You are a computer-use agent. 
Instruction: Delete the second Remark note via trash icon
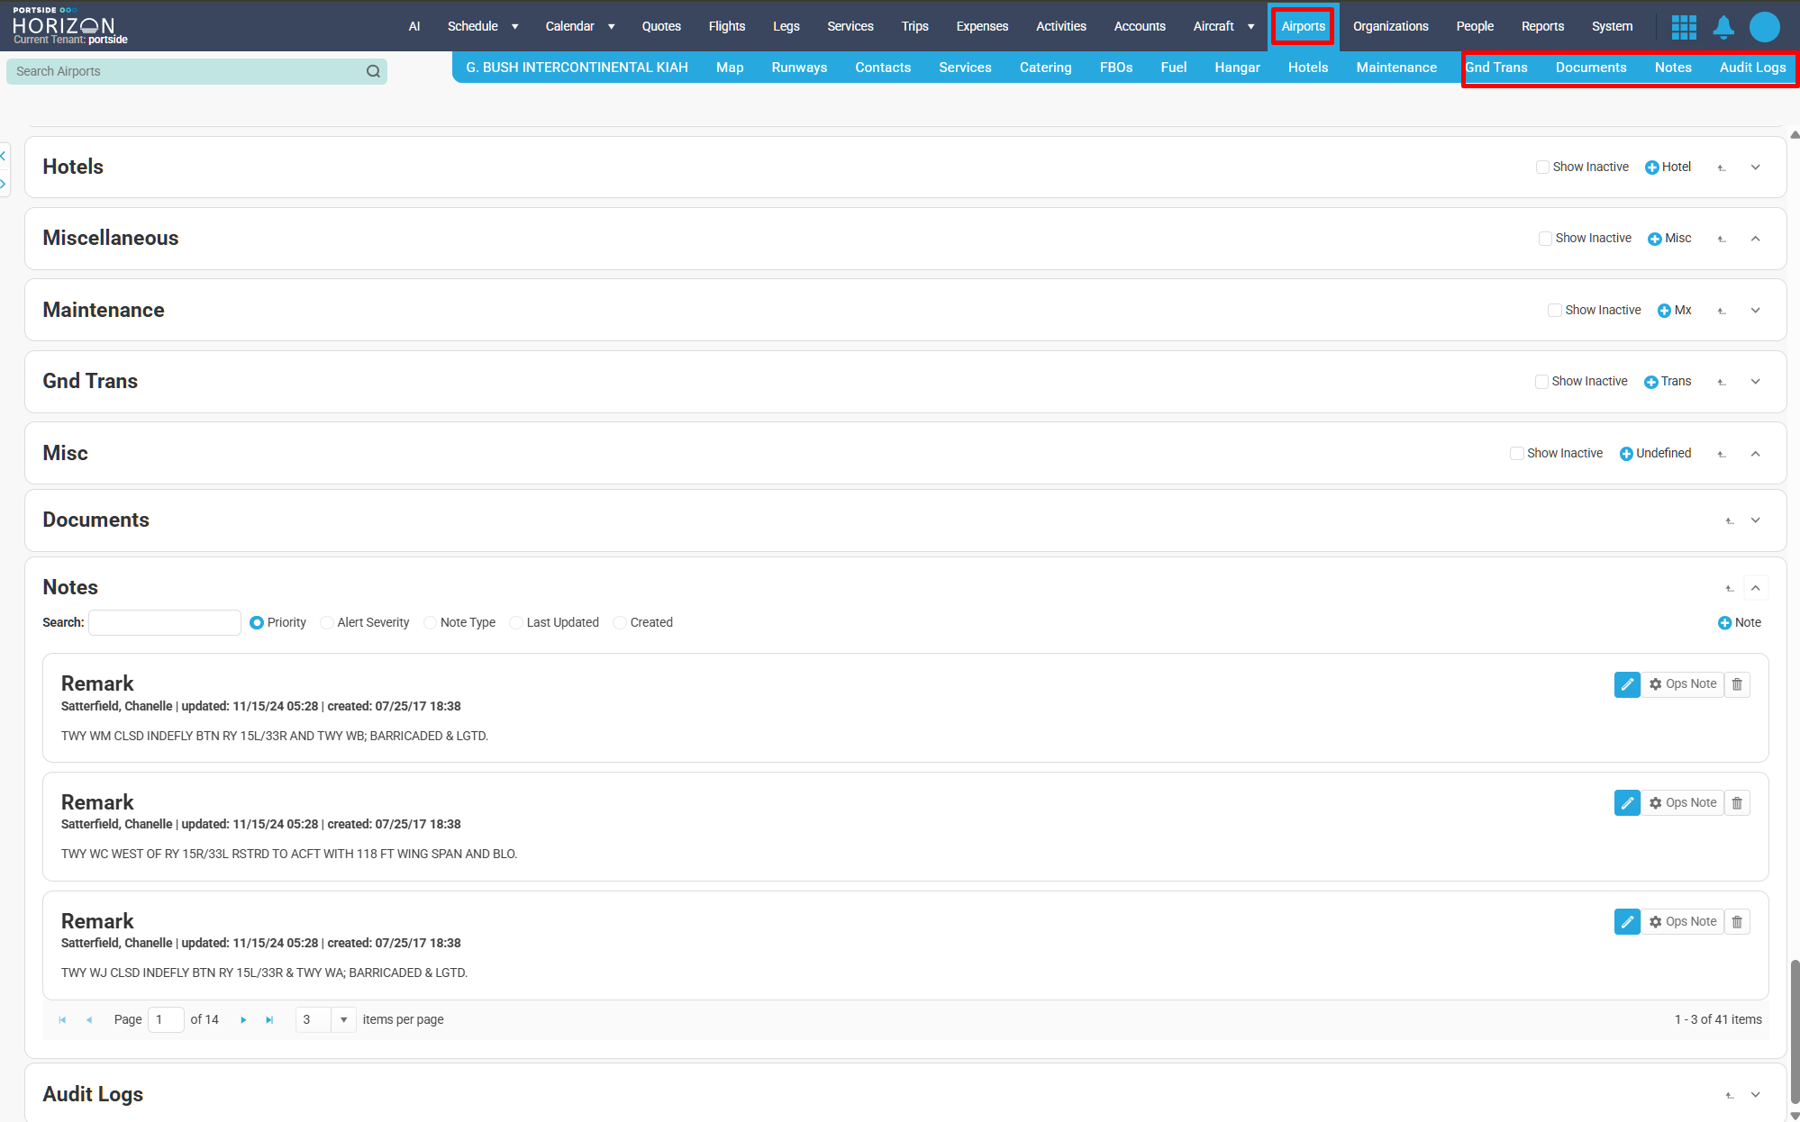pyautogui.click(x=1737, y=803)
